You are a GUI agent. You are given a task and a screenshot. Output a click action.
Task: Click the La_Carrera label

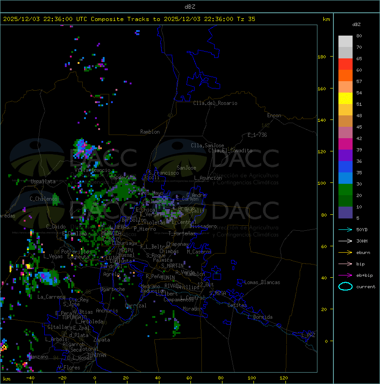[52, 297]
